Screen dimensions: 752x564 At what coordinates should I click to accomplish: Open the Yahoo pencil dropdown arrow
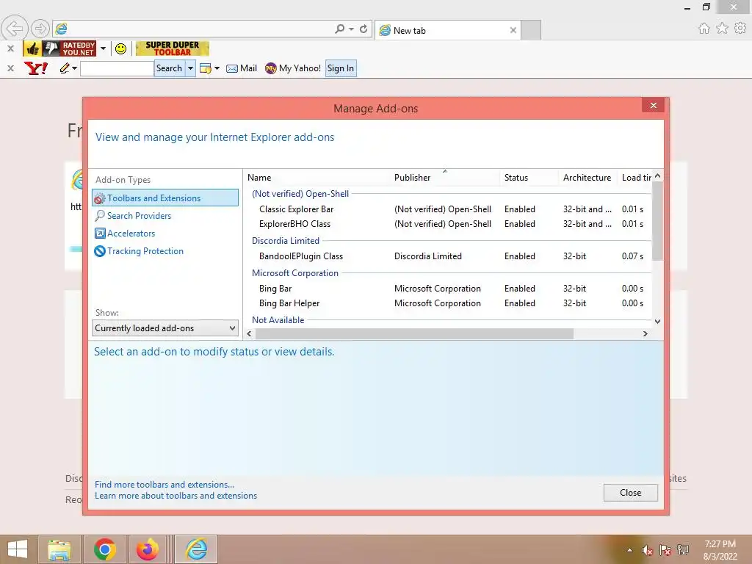tap(74, 68)
